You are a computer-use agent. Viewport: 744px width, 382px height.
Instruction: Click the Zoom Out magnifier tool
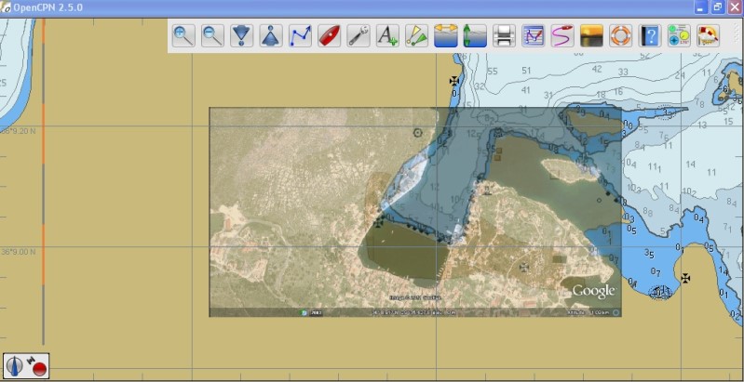[x=212, y=36]
